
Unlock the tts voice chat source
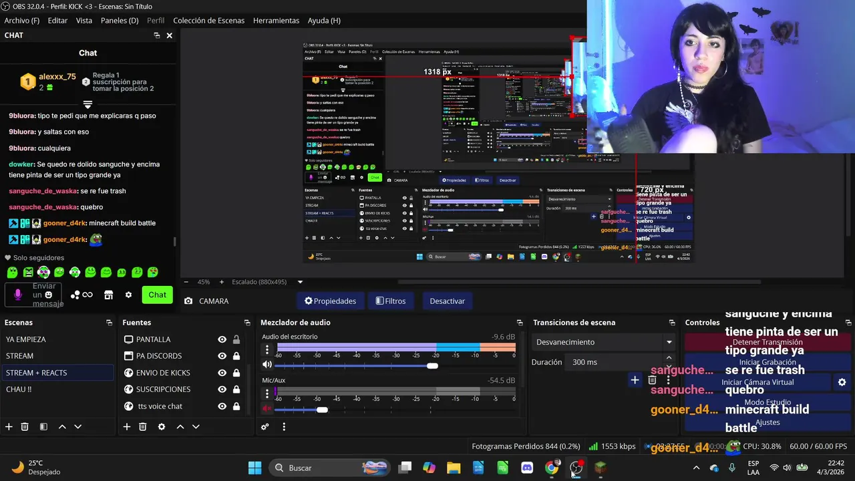[x=236, y=406]
